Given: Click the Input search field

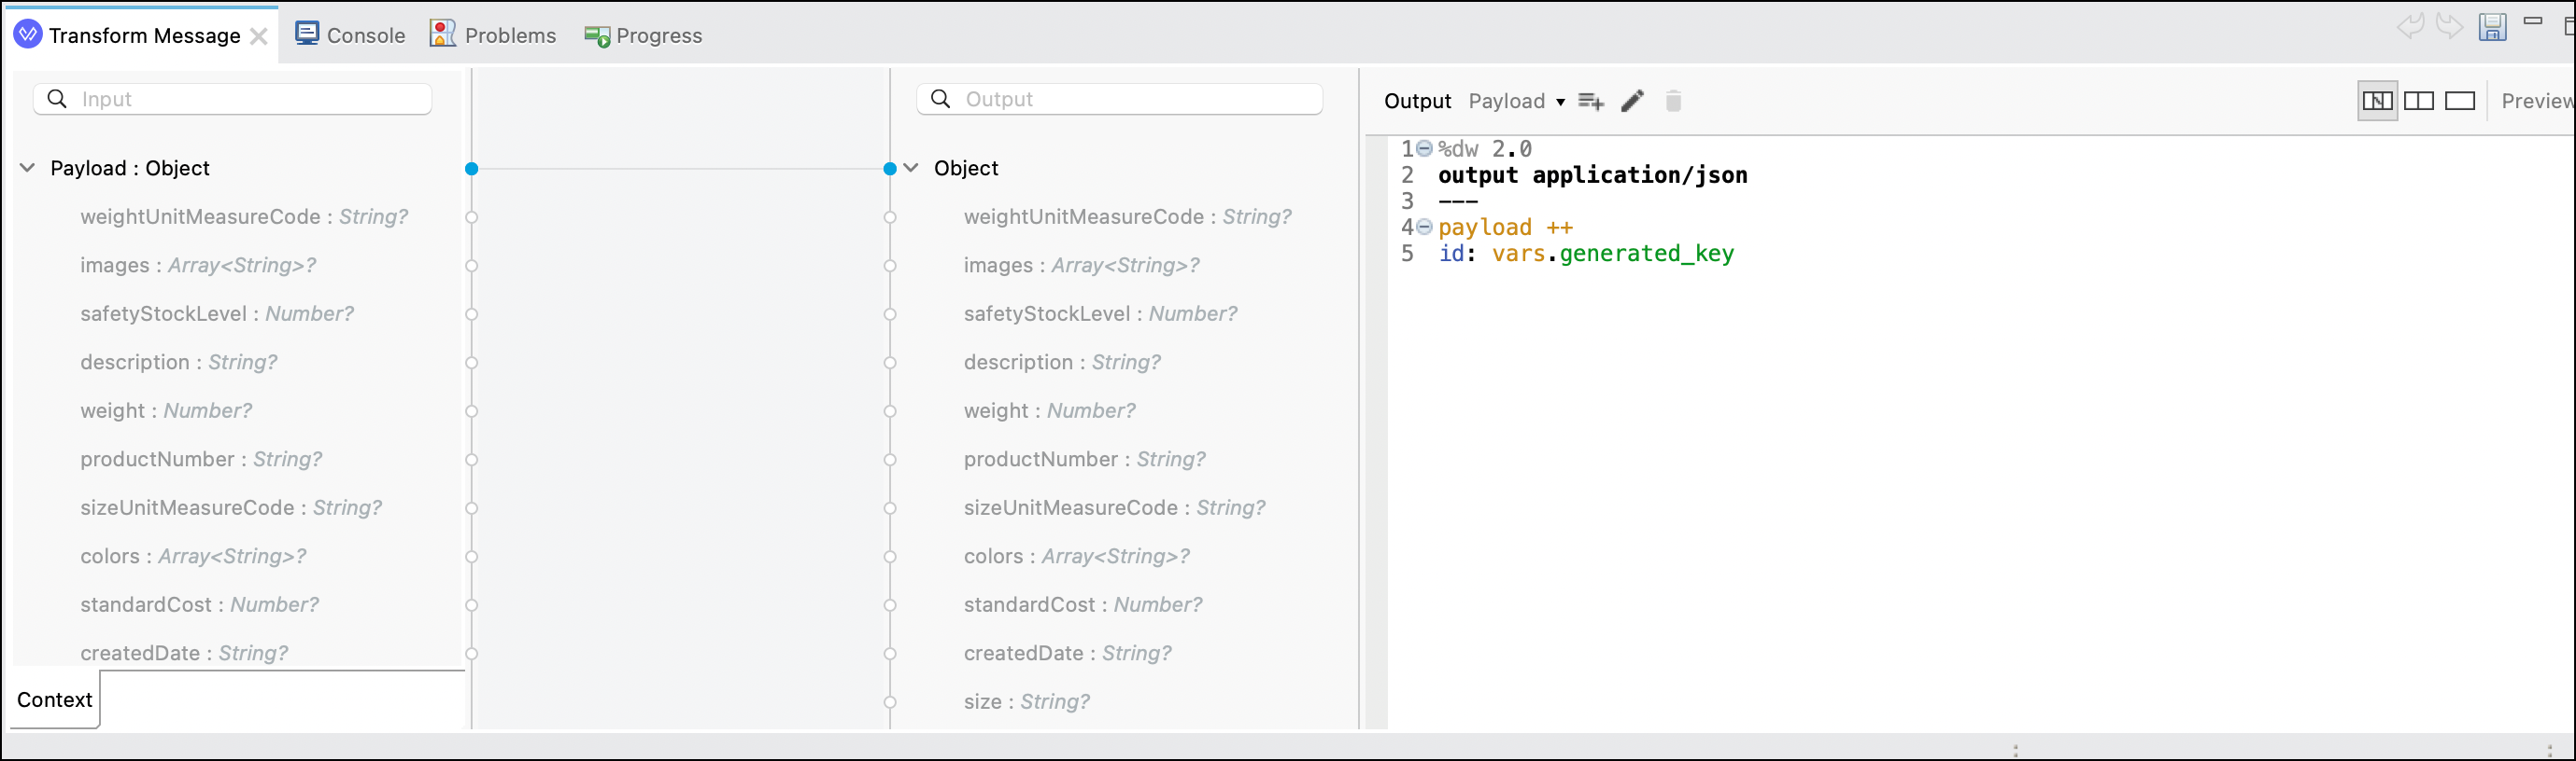Looking at the screenshot, I should pos(233,99).
